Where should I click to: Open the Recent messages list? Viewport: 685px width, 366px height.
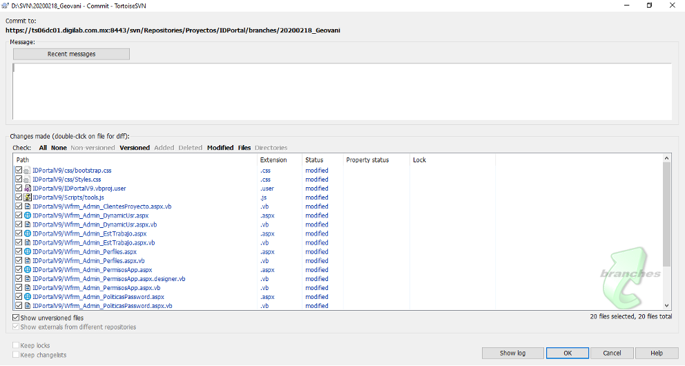click(x=71, y=54)
